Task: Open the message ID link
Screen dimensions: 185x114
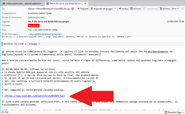Action: (45, 34)
